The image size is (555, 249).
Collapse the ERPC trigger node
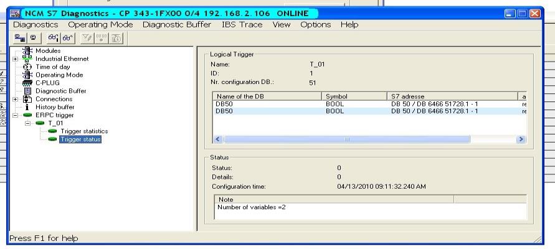point(15,115)
